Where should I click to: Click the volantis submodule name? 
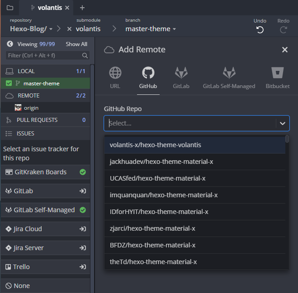(x=88, y=29)
